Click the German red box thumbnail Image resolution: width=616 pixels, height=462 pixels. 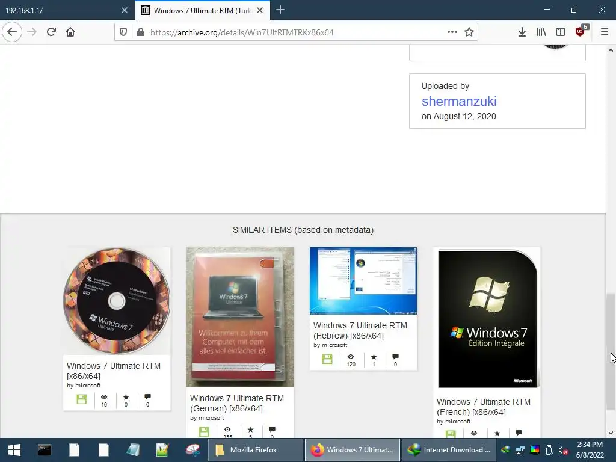(240, 317)
